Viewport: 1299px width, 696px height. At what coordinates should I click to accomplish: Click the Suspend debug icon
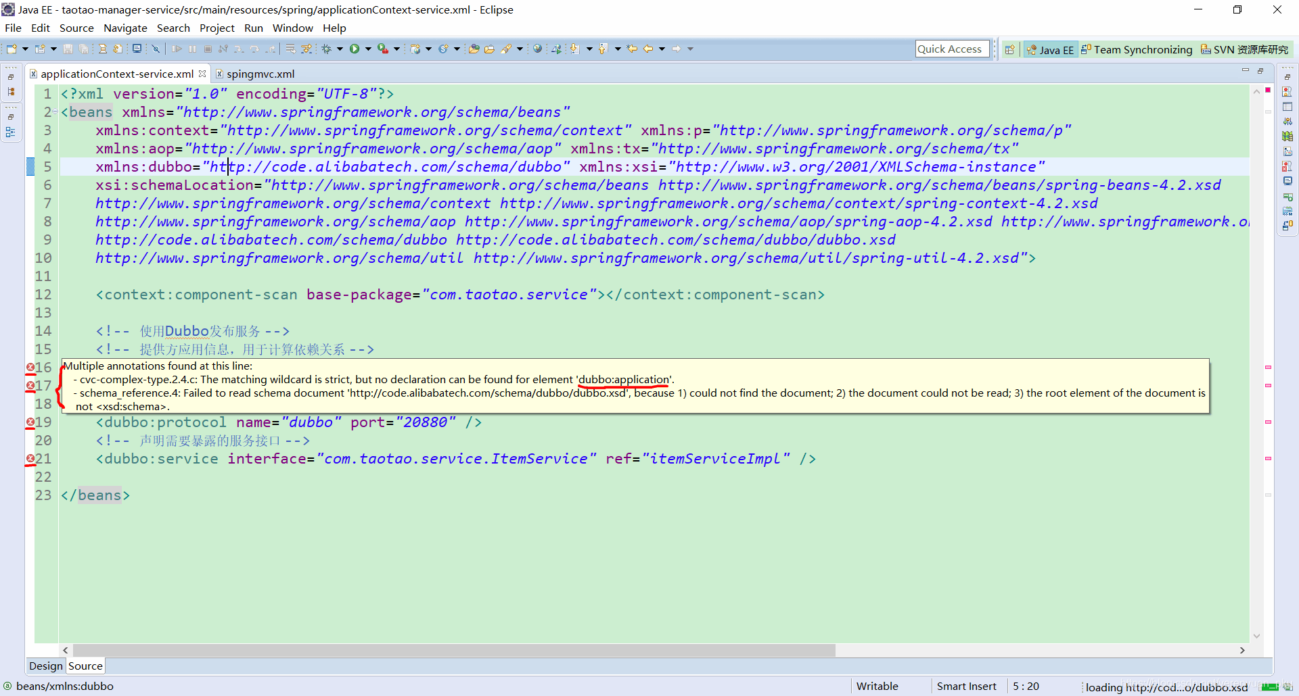[192, 49]
